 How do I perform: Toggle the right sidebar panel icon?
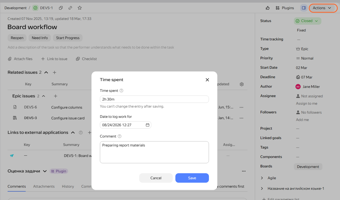coord(304,8)
